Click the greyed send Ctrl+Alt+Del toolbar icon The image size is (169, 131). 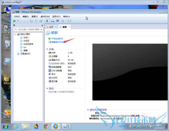click(24, 21)
